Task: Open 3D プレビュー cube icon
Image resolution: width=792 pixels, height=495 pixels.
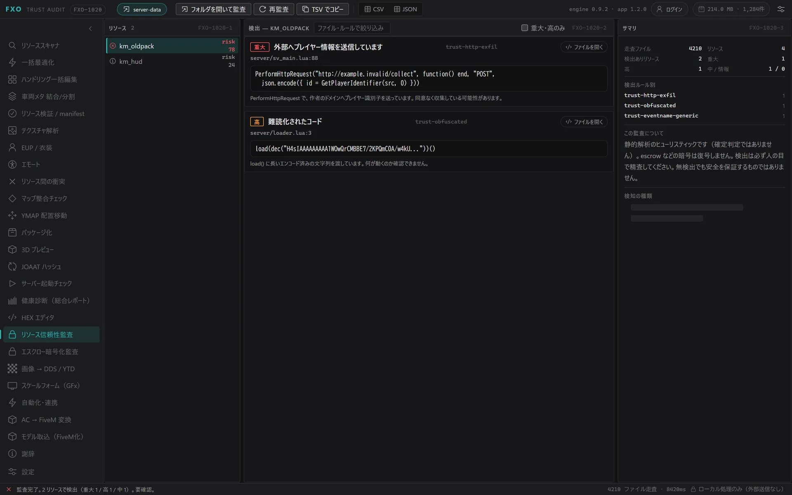Action: pyautogui.click(x=12, y=250)
